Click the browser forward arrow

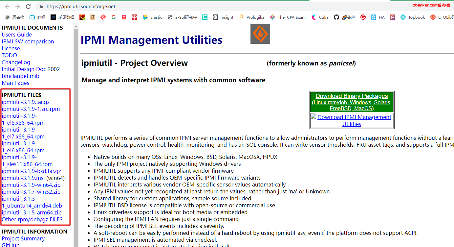pyautogui.click(x=18, y=7)
